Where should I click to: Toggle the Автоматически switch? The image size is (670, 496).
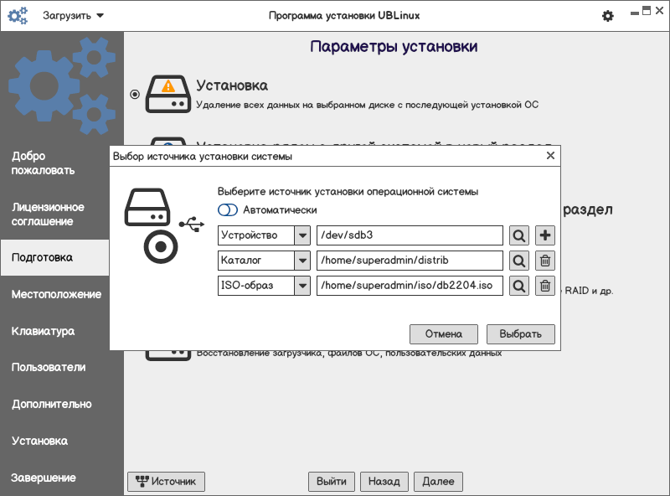pyautogui.click(x=227, y=210)
